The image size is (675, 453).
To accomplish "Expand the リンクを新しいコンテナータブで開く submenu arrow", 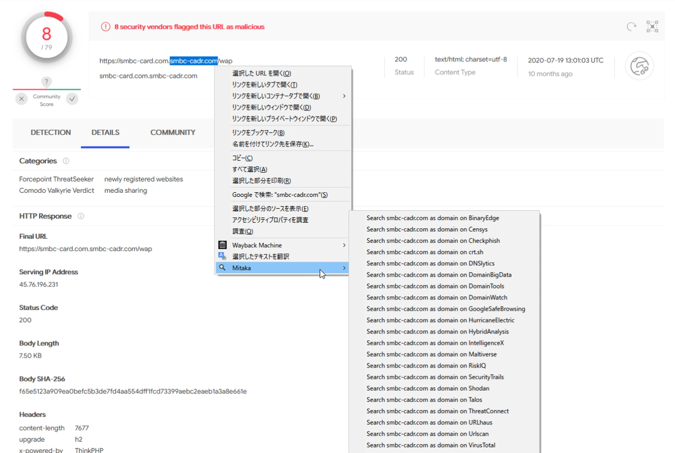I will pyautogui.click(x=344, y=96).
